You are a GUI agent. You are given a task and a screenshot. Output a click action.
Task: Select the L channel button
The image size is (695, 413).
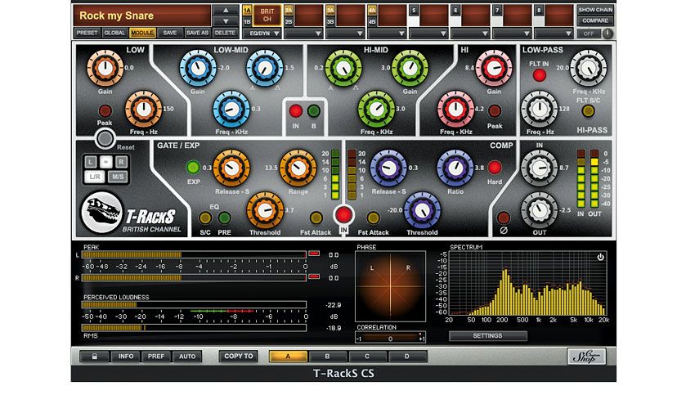tap(91, 162)
